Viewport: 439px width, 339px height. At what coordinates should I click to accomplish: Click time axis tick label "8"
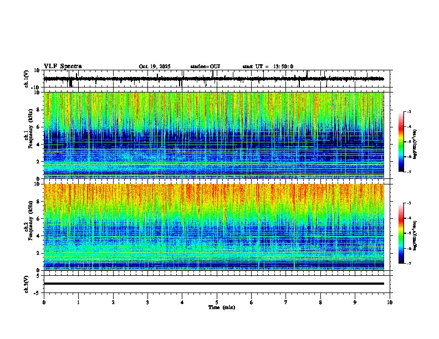320,302
